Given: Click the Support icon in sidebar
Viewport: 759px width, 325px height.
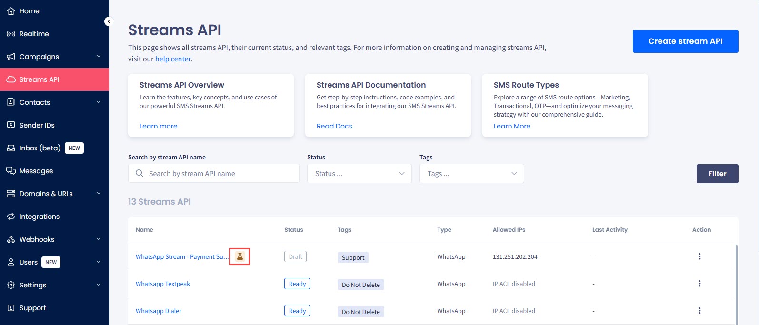Looking at the screenshot, I should coord(11,308).
